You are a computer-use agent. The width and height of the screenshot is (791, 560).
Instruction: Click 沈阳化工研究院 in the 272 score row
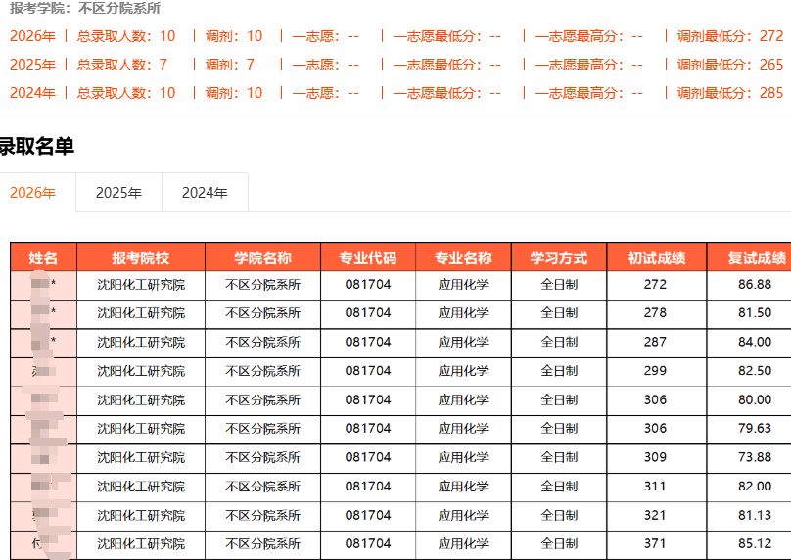pyautogui.click(x=141, y=285)
